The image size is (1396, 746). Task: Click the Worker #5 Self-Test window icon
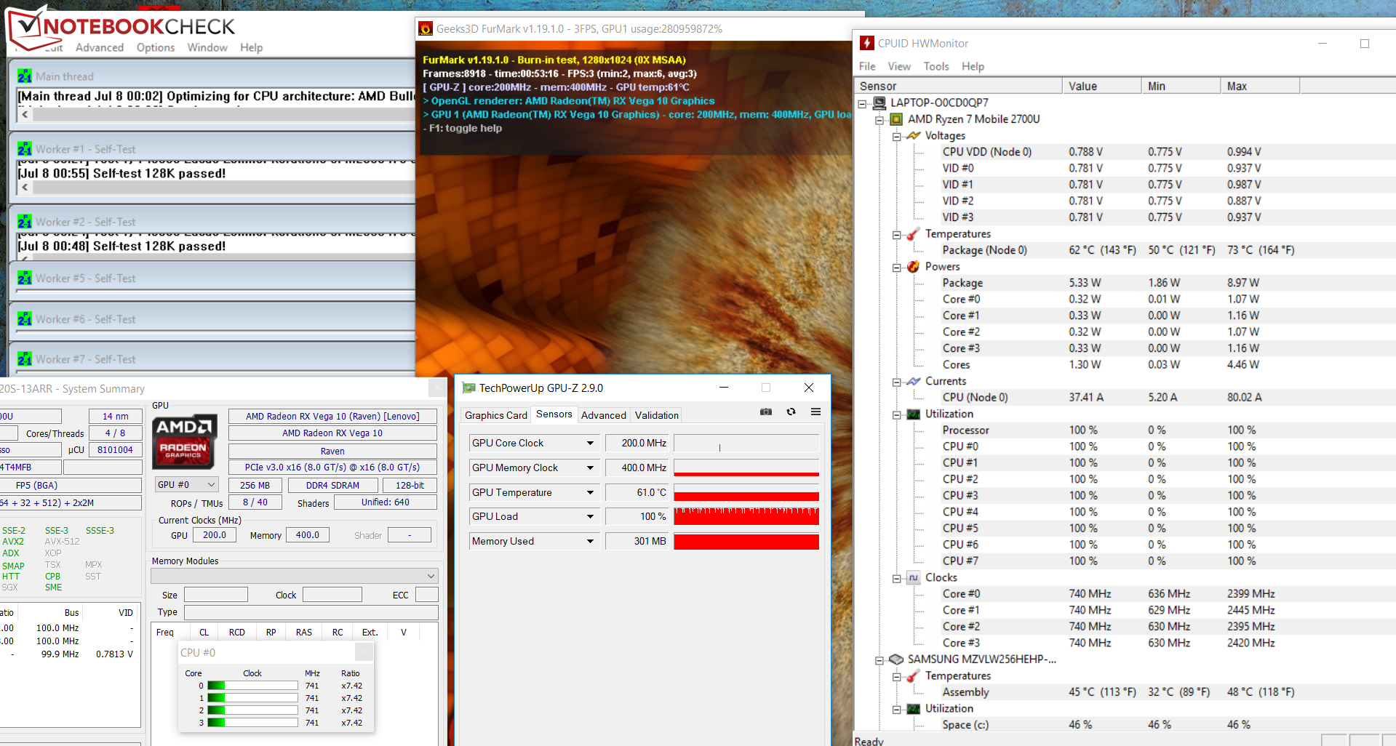(x=25, y=278)
